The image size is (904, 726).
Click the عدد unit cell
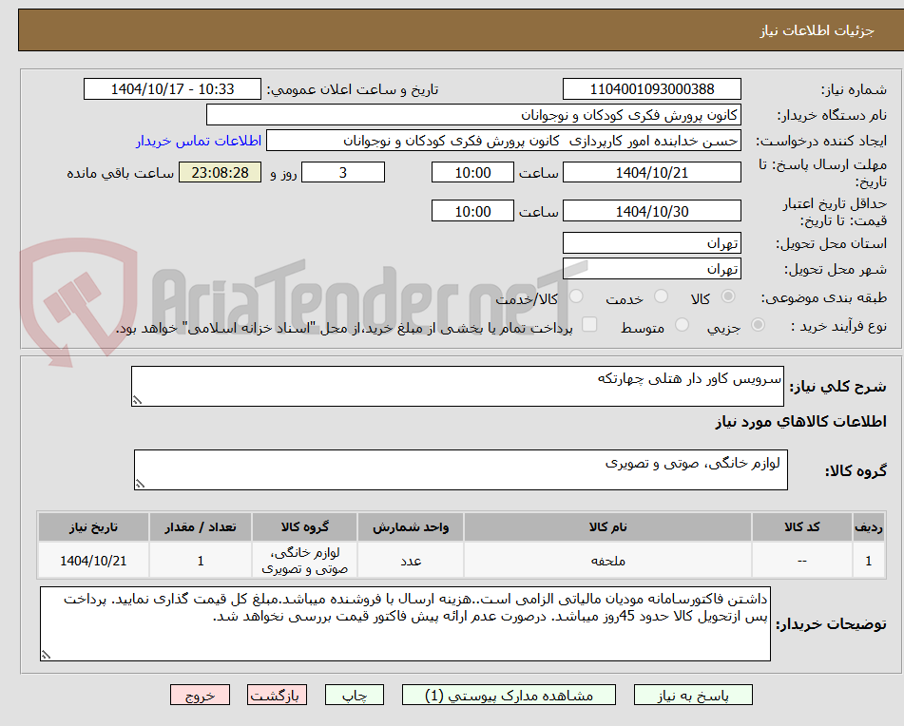click(x=411, y=561)
